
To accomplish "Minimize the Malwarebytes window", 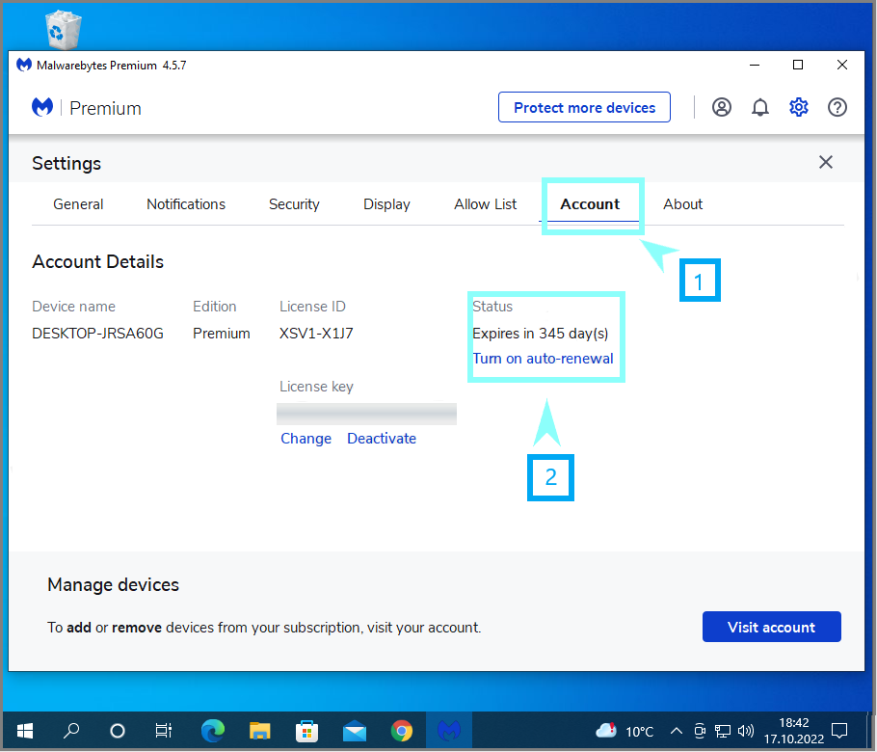I will (x=755, y=65).
